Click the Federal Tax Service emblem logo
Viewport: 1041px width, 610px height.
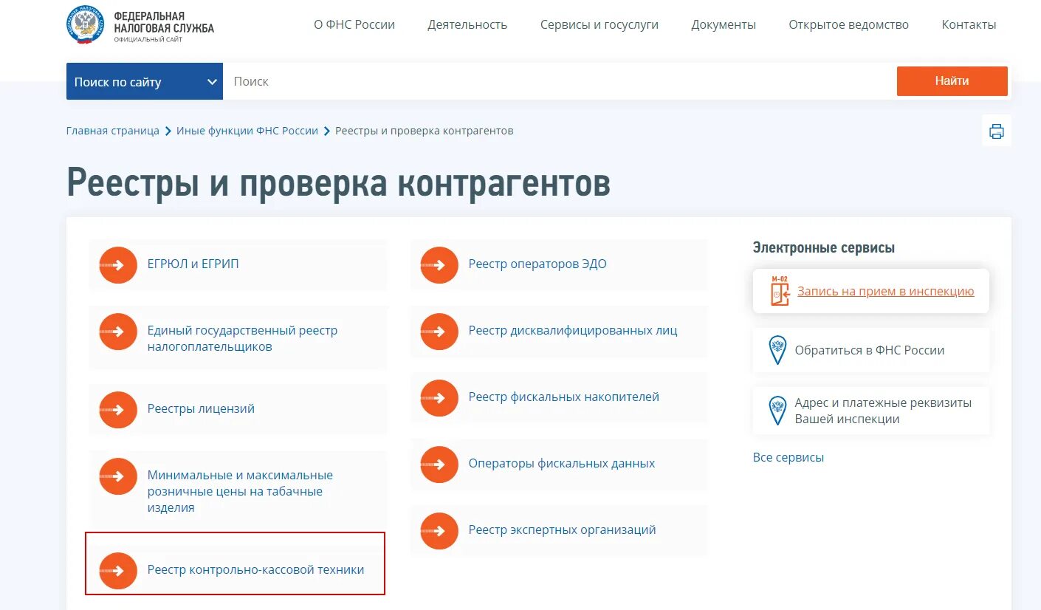(x=86, y=25)
